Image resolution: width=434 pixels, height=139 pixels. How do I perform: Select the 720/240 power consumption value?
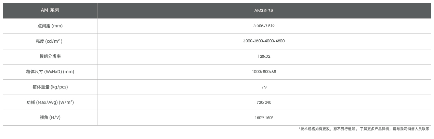click(264, 102)
